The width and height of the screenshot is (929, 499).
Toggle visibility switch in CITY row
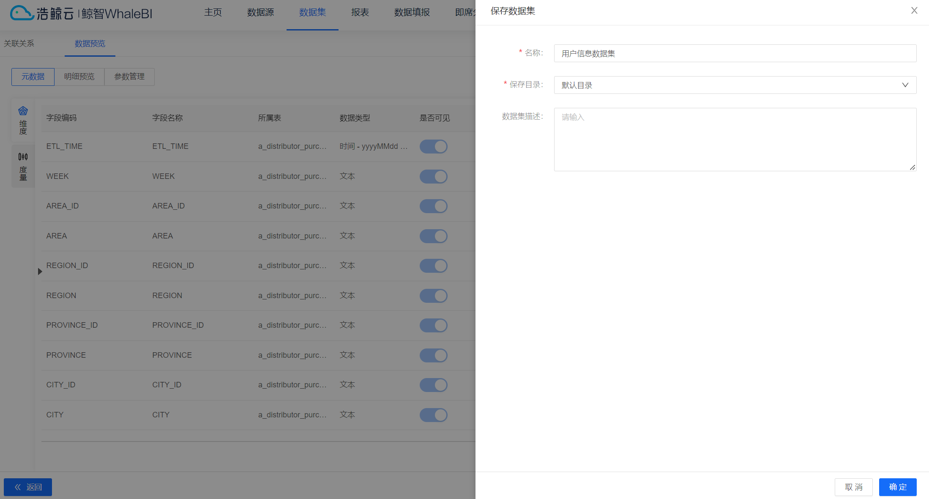click(x=433, y=415)
